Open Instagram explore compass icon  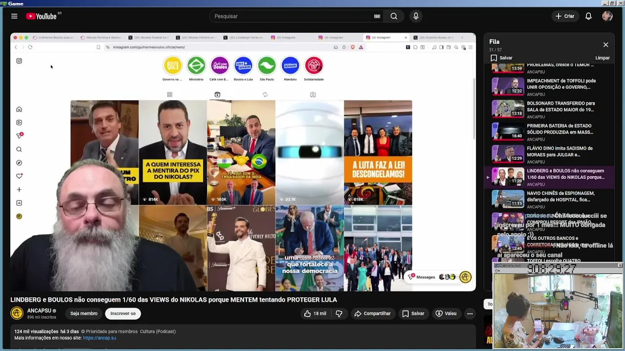19,163
